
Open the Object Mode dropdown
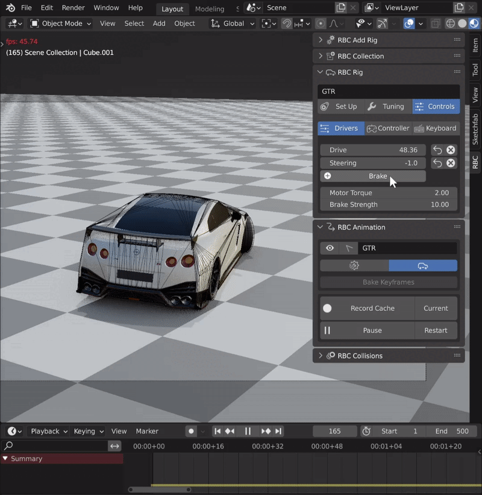60,24
